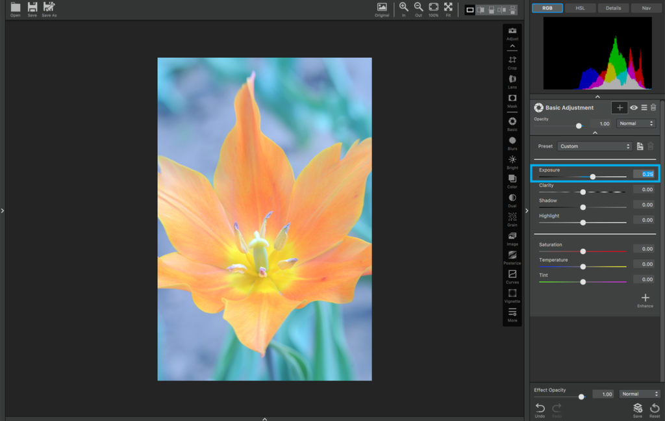Select the Lens correction tool

[x=512, y=81]
